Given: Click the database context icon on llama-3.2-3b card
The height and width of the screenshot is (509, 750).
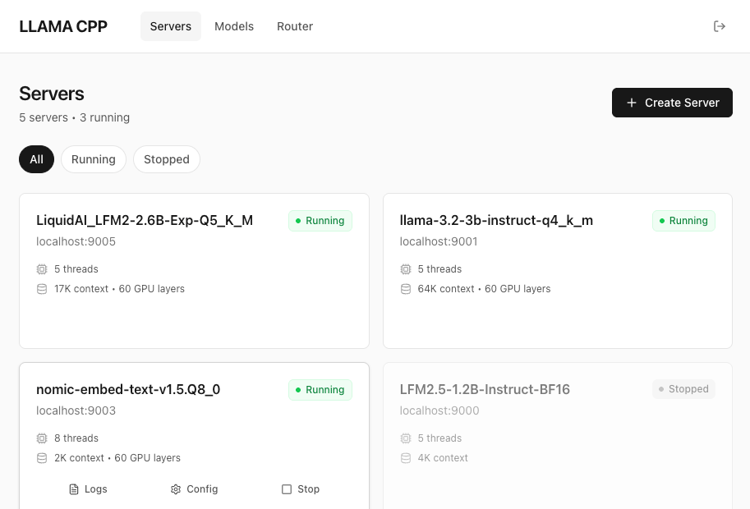Looking at the screenshot, I should [406, 288].
